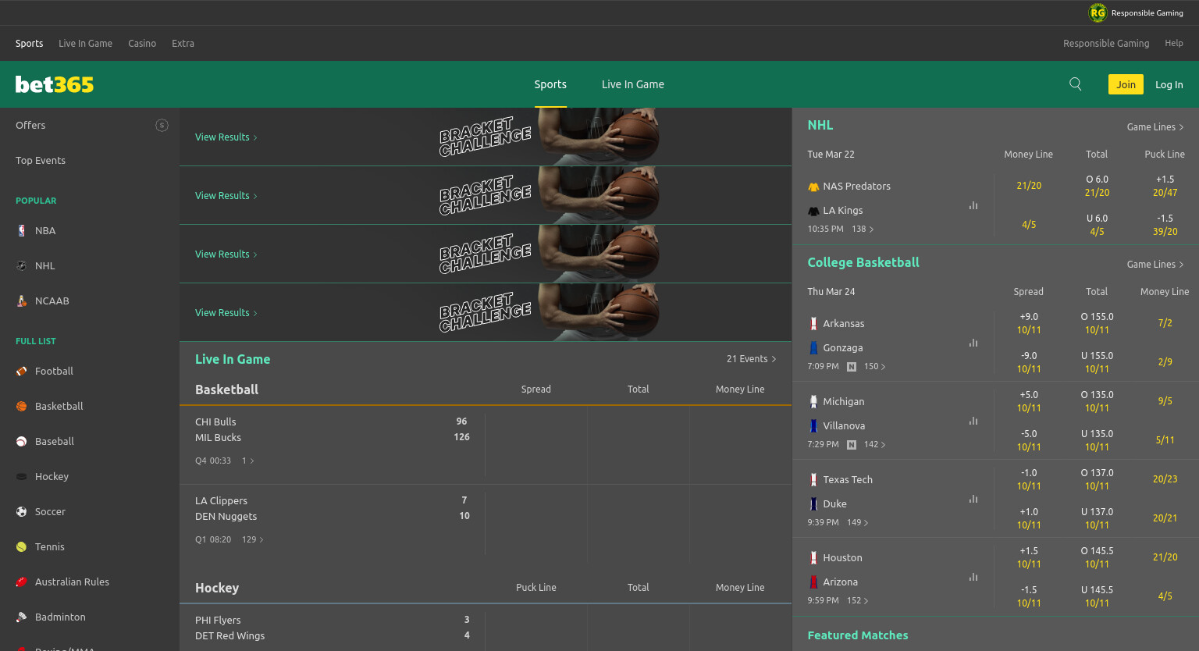Select the NHL icon in the sidebar
Screen dimensions: 1199x651
[21, 266]
